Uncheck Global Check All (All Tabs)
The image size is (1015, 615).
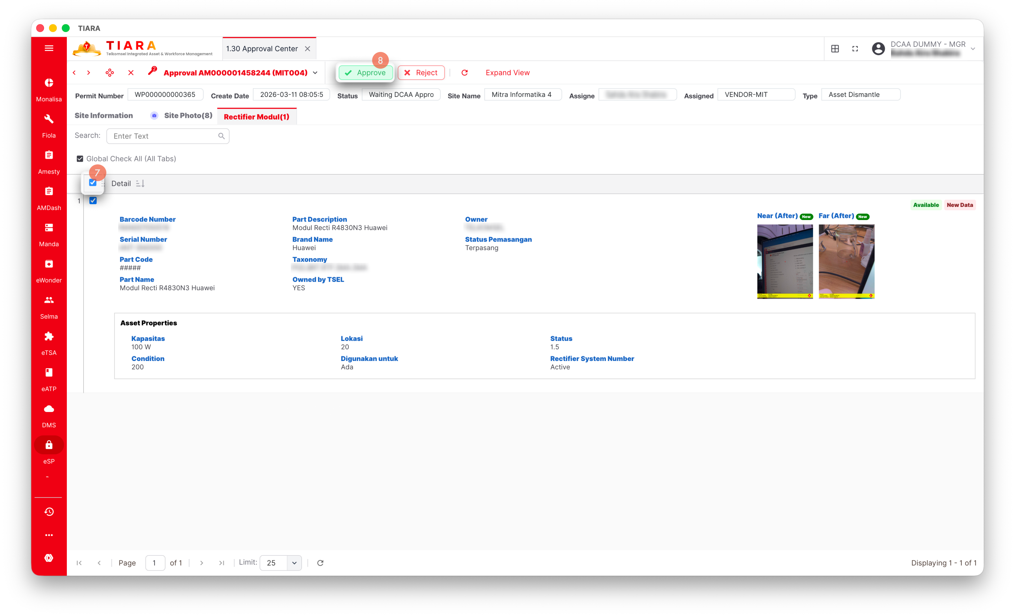pyautogui.click(x=80, y=159)
